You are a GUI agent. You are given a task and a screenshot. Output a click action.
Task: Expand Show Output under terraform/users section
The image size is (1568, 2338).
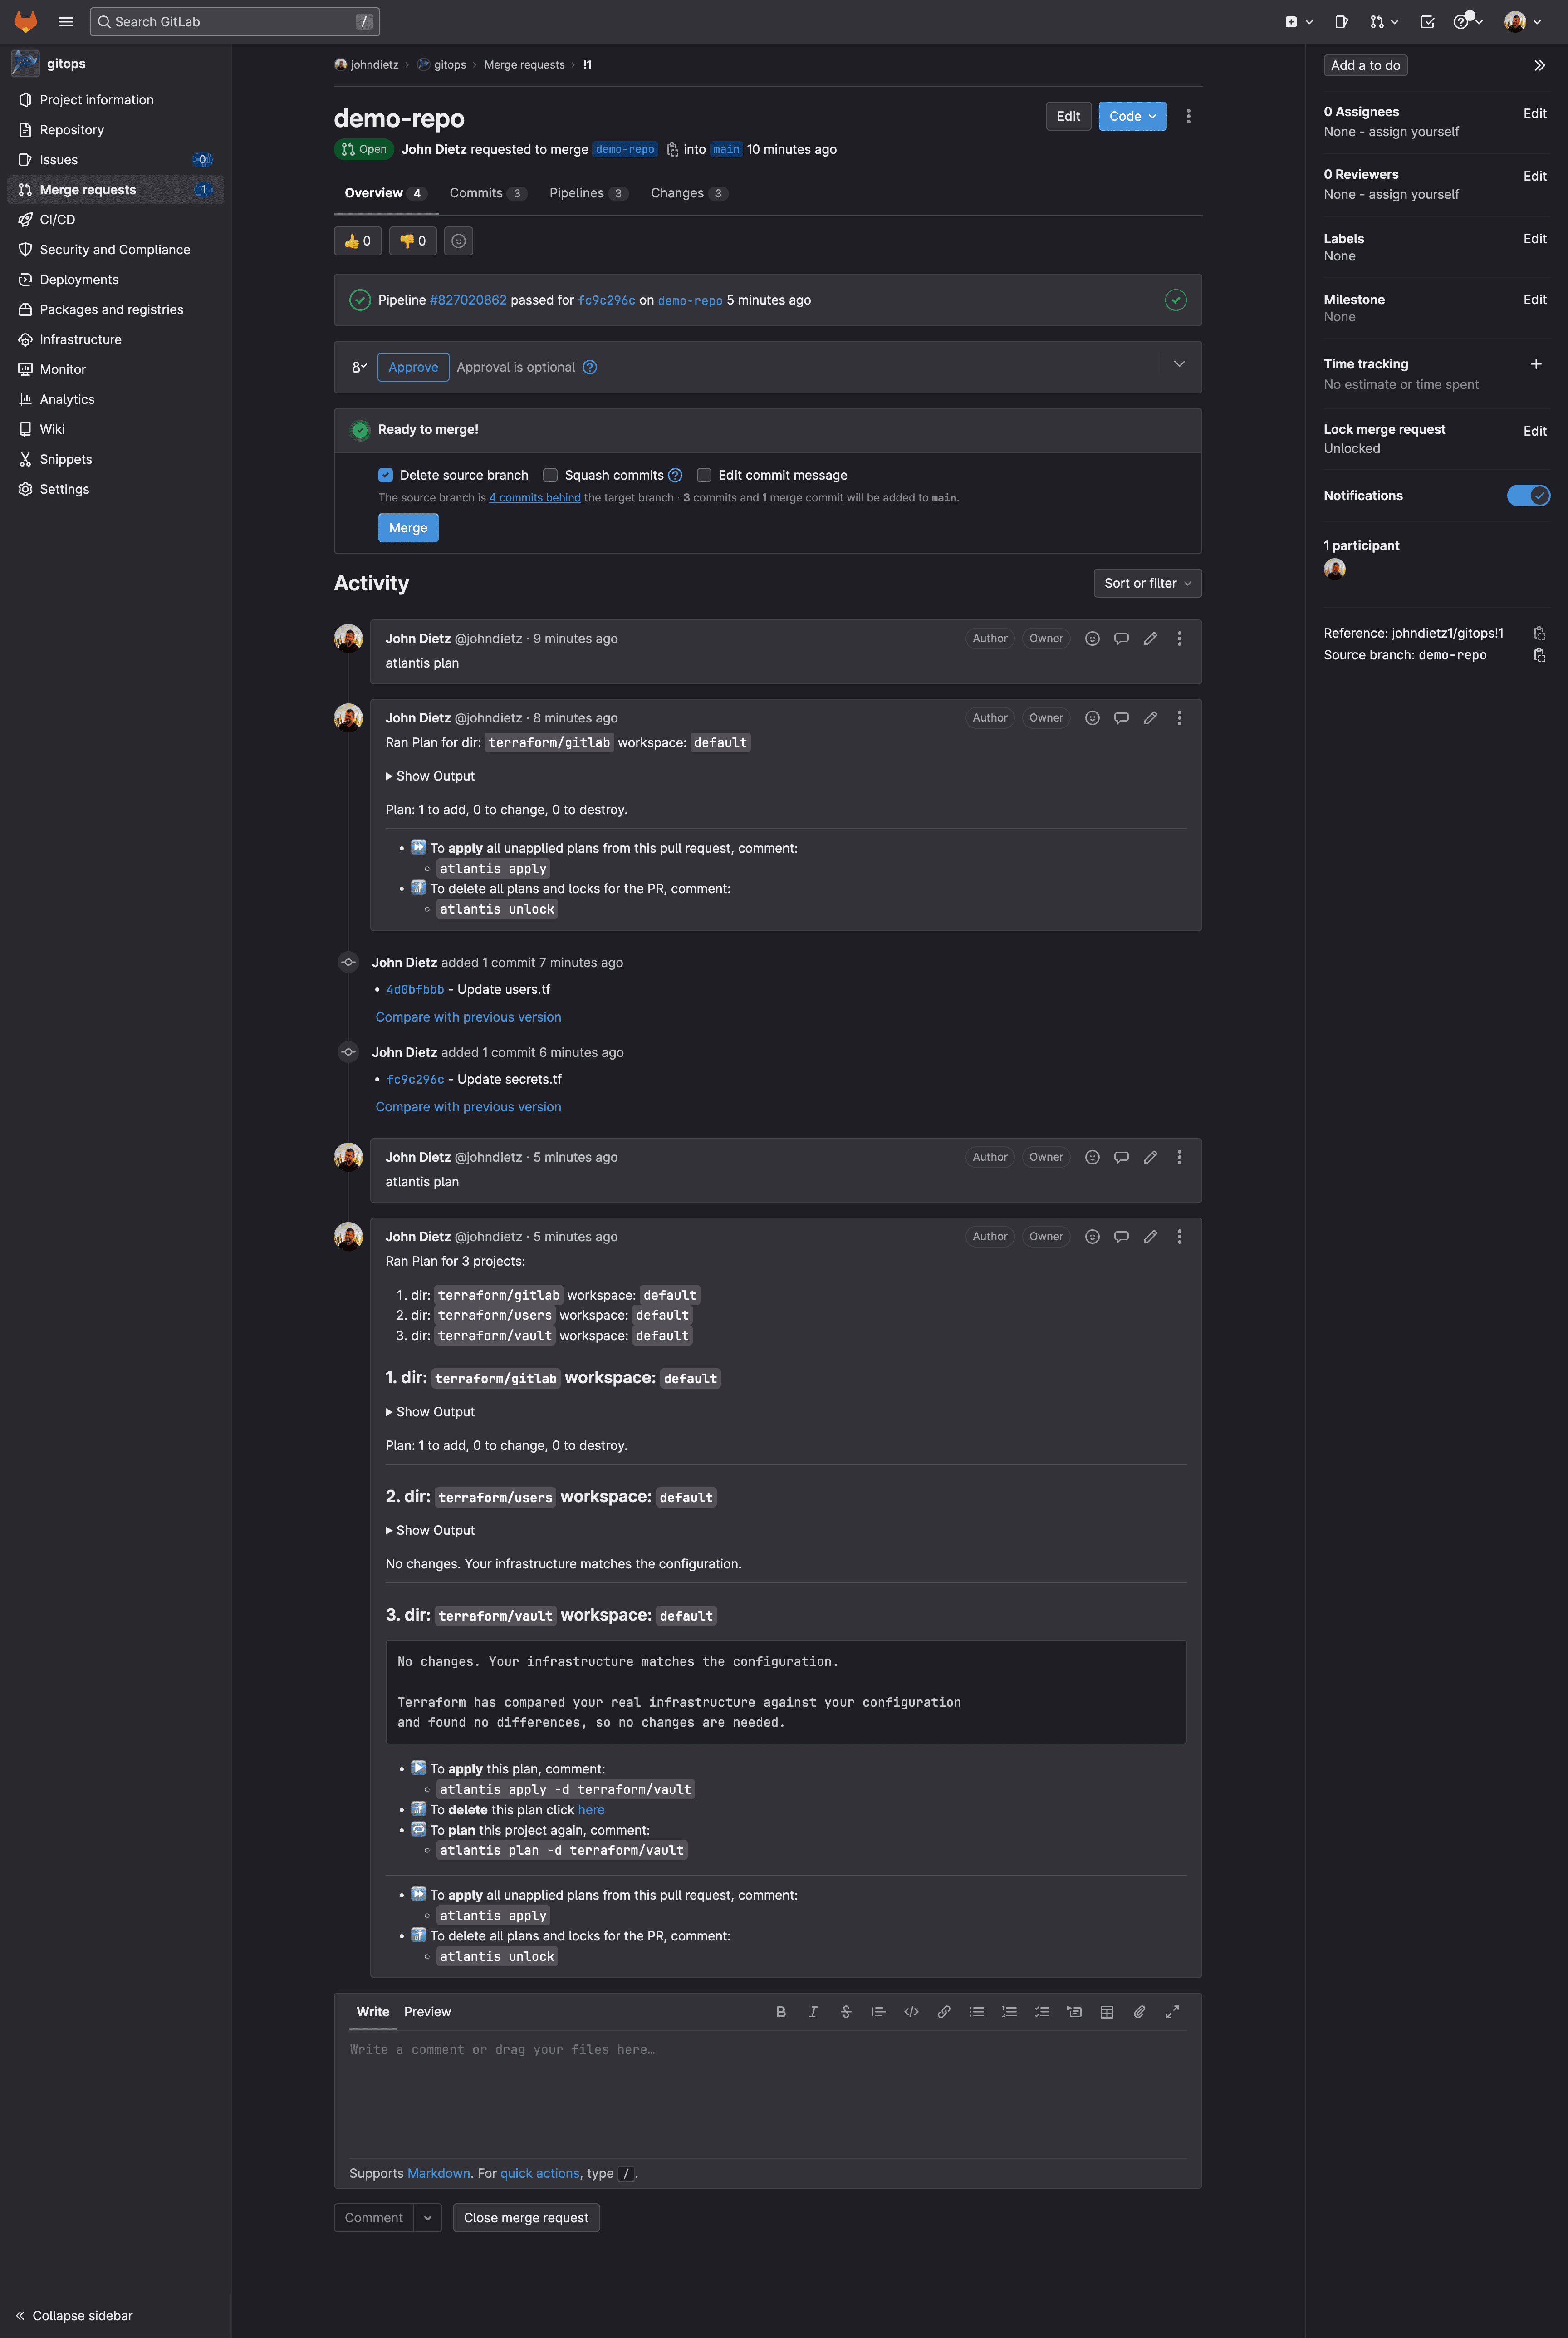430,1530
